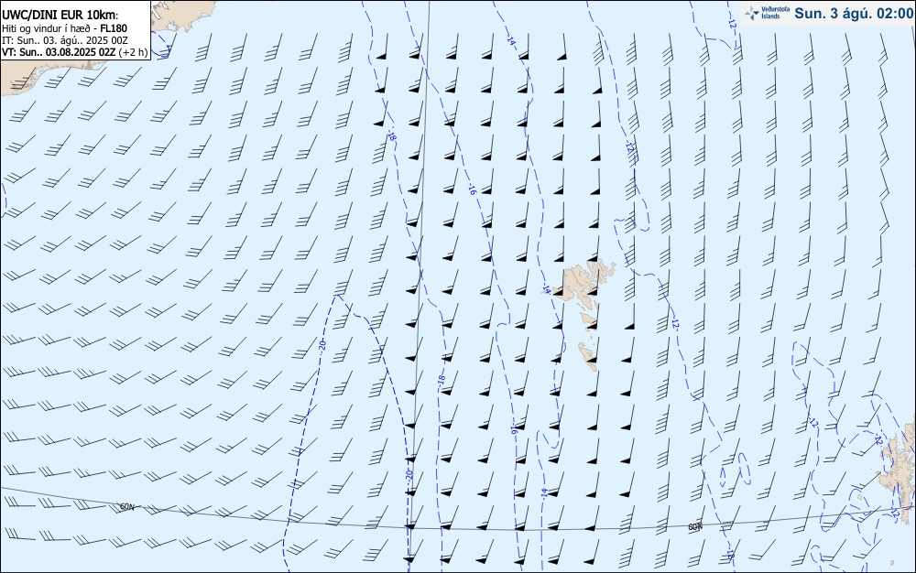Image resolution: width=916 pixels, height=573 pixels.
Task: Click the 'VT: Sun.. 03.08.2025 02Z (+2 h)' line
Action: (x=75, y=52)
